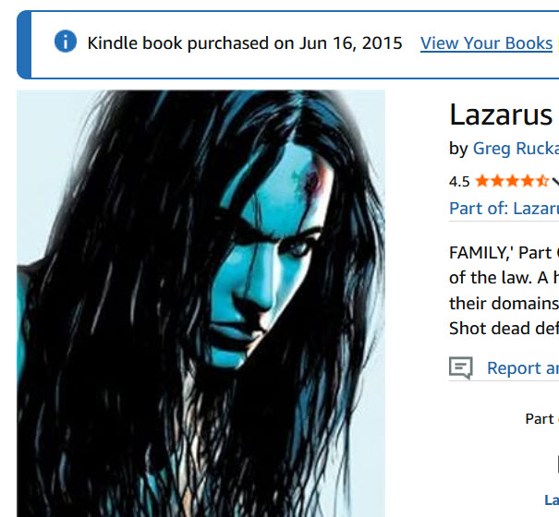Expand the rating breakdown chevron beside stars

point(555,182)
